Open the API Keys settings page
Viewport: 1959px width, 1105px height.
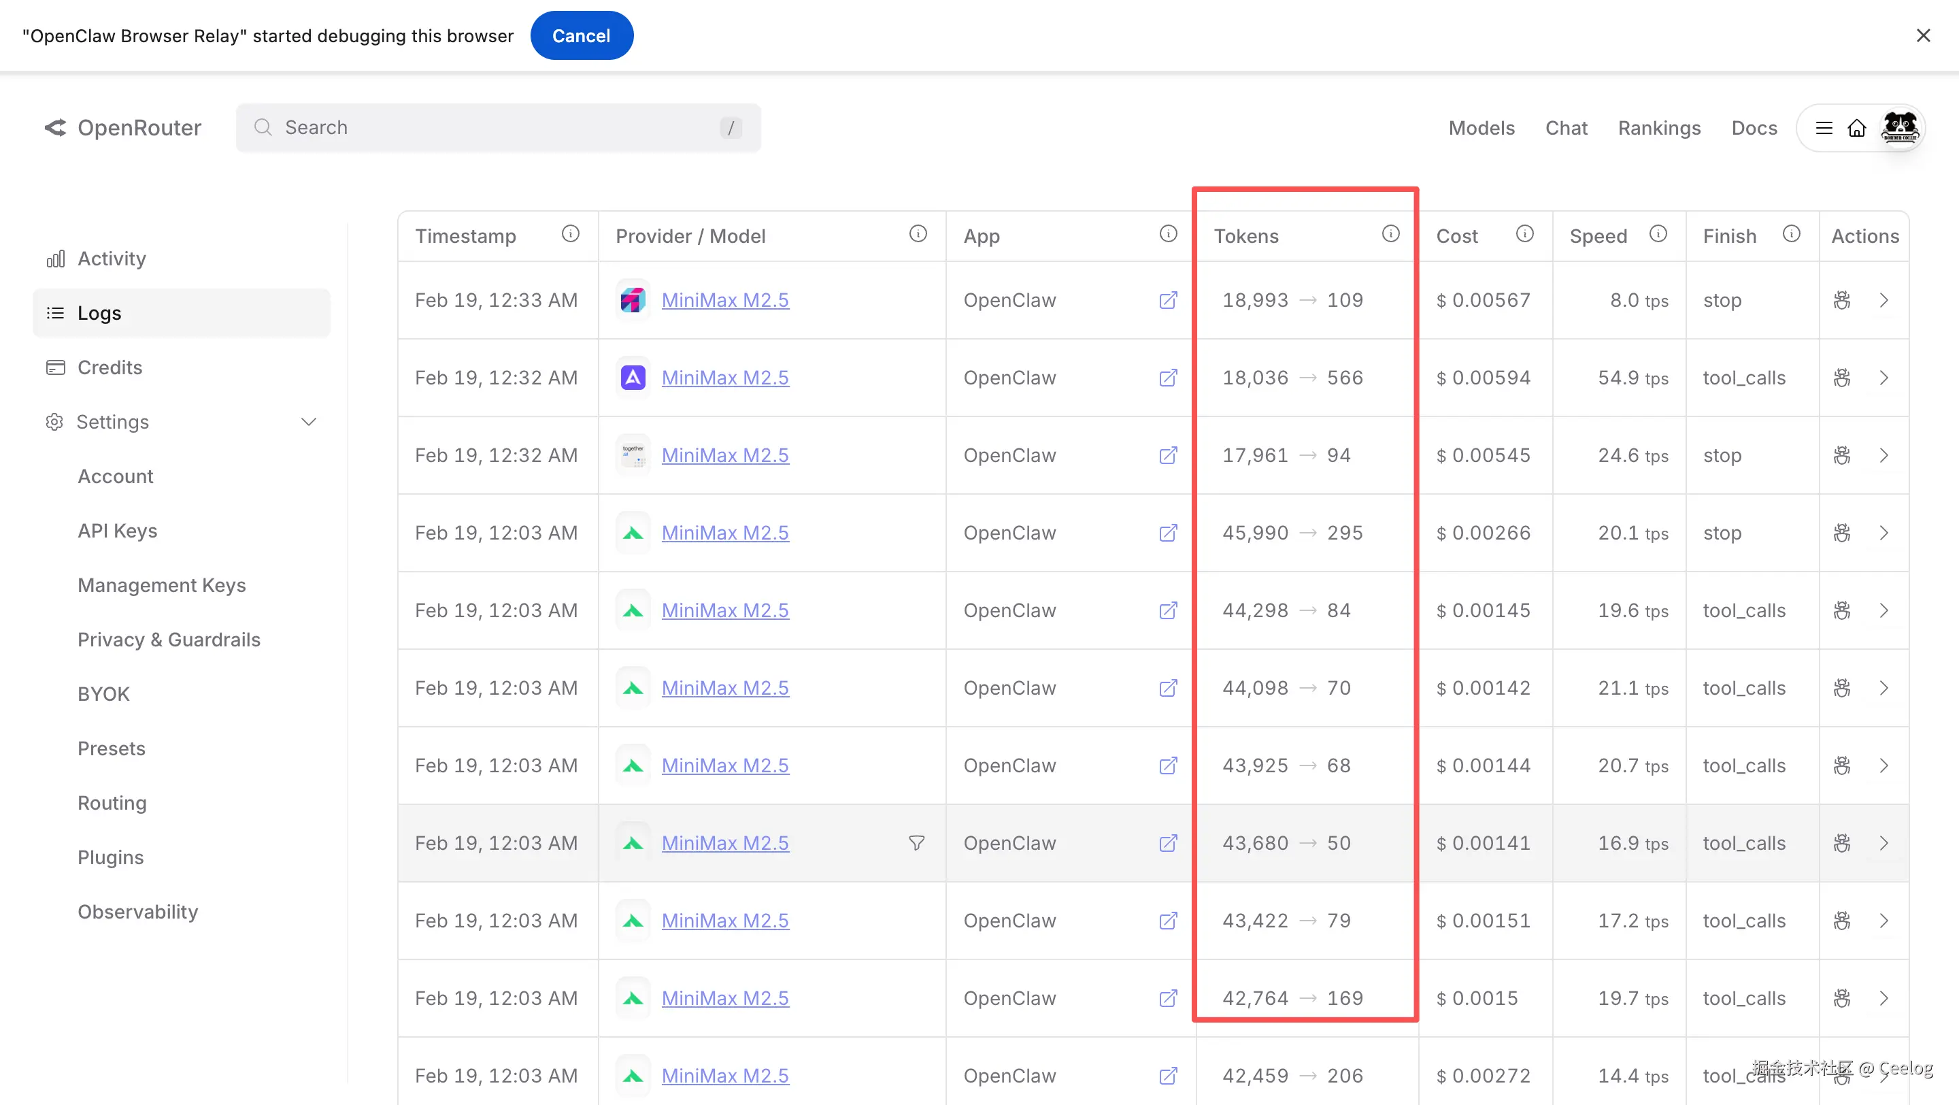click(x=117, y=531)
